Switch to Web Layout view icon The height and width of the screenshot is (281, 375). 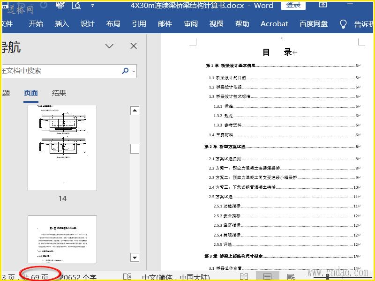(291, 276)
